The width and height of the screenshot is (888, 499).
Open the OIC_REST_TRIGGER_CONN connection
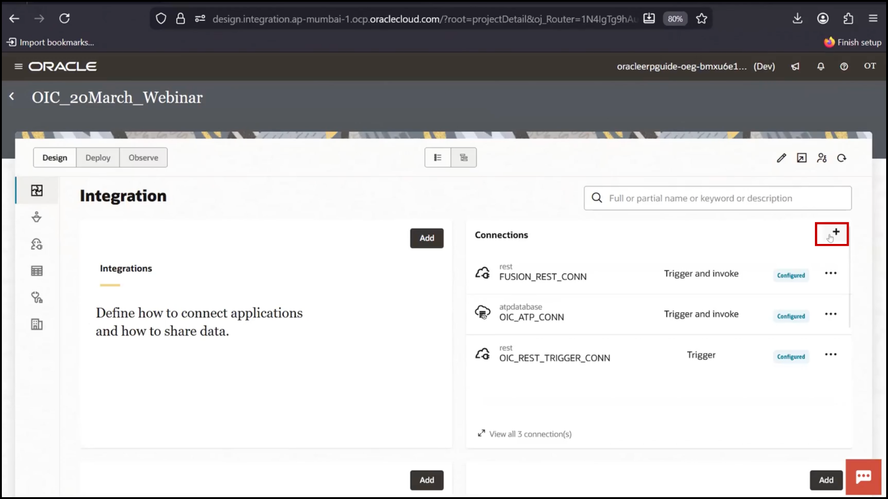click(x=555, y=358)
